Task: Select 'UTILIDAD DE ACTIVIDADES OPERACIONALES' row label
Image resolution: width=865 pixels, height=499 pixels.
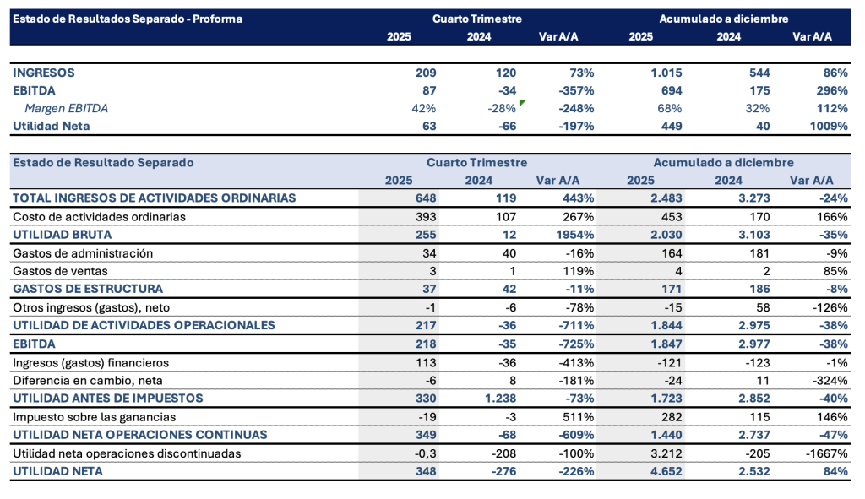Action: 144,325
